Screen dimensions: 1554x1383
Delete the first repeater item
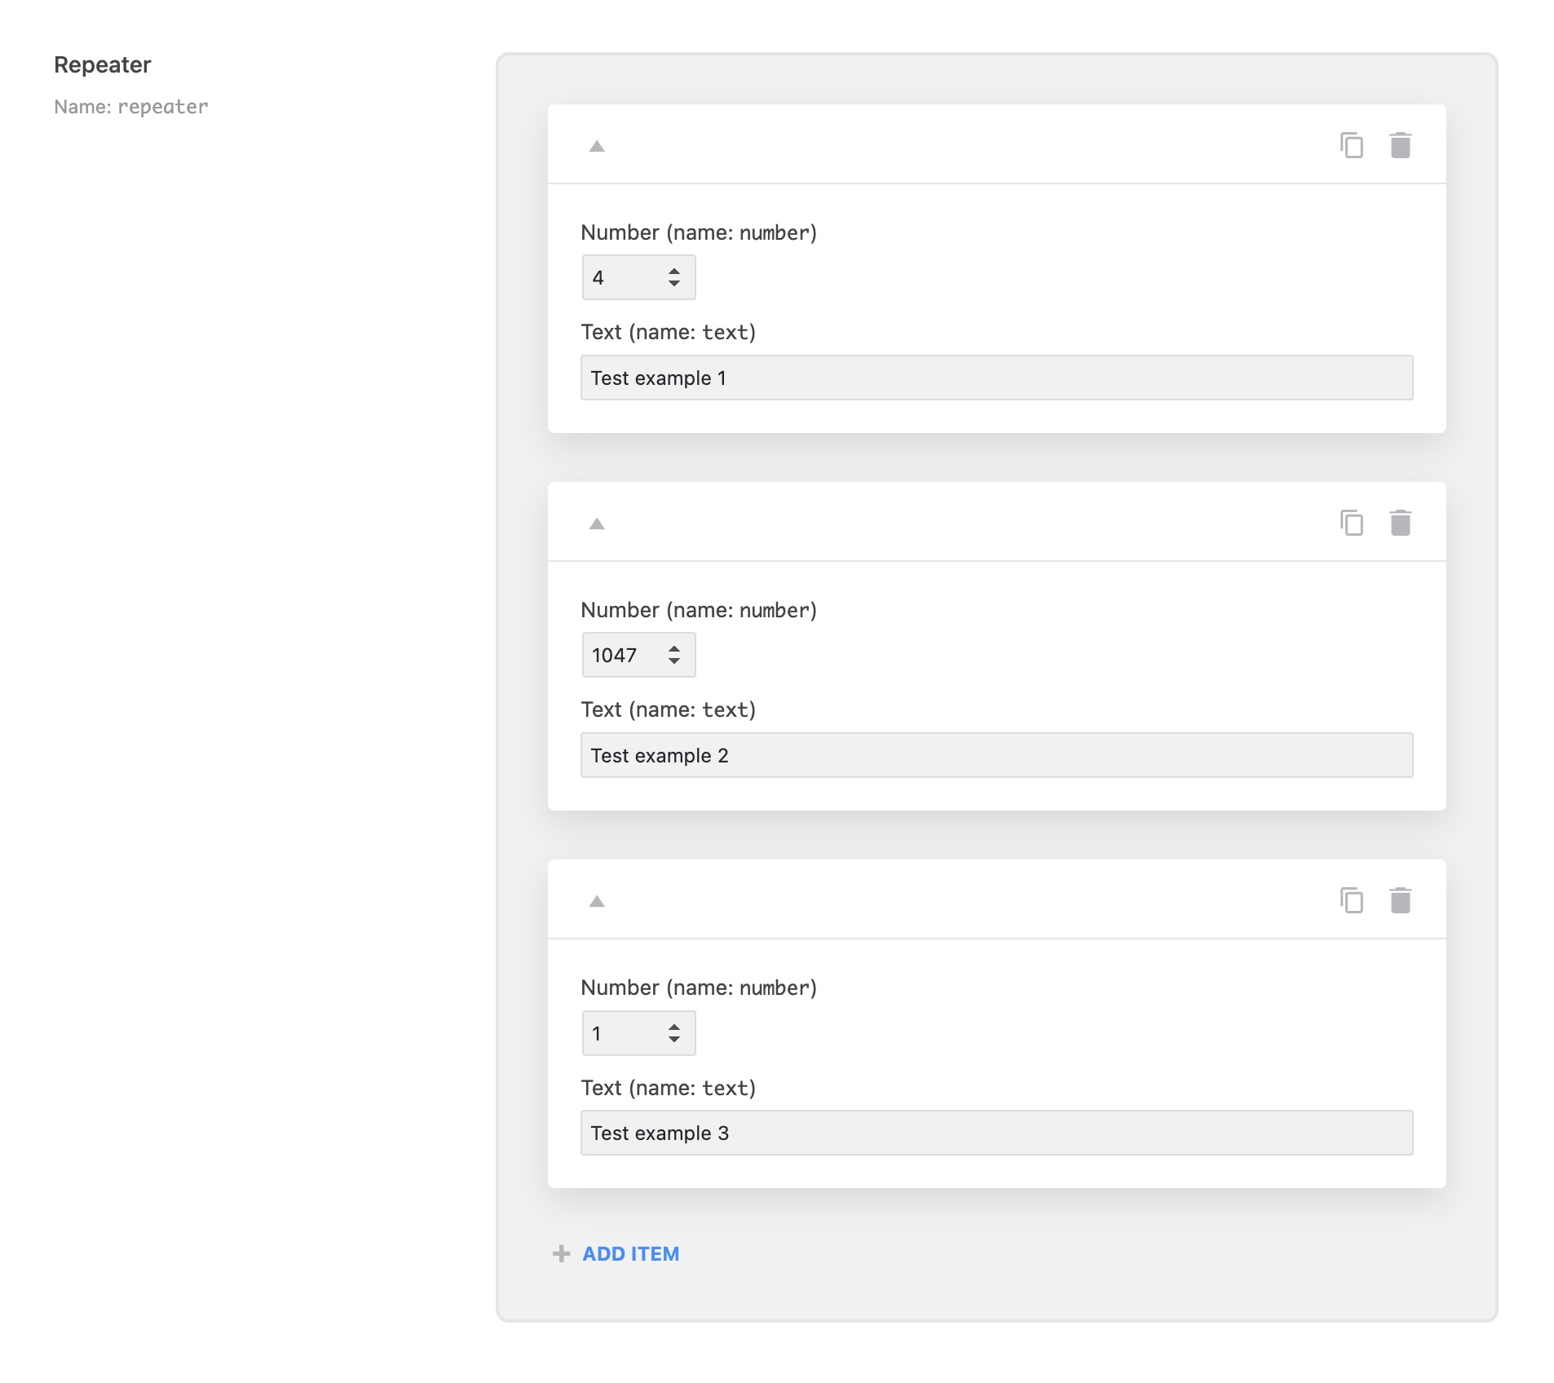[x=1402, y=145]
